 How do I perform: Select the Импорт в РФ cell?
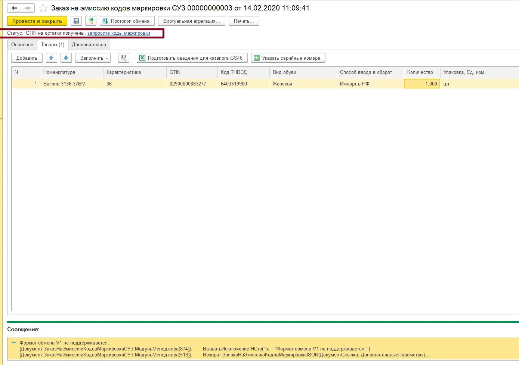[370, 84]
